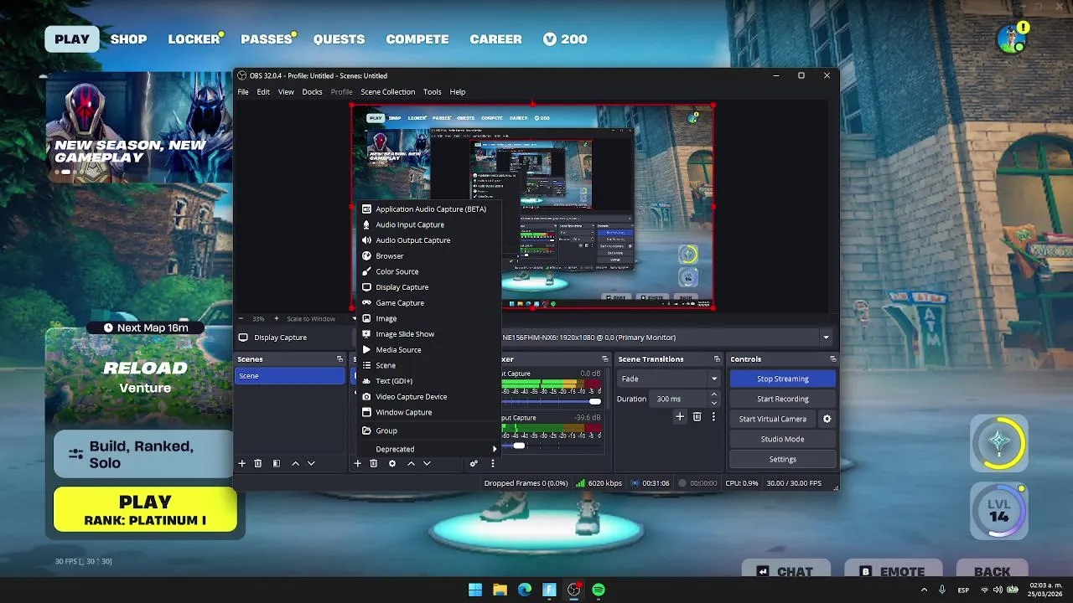Open source properties gear icon
Viewport: 1073px width, 603px height.
[x=391, y=463]
